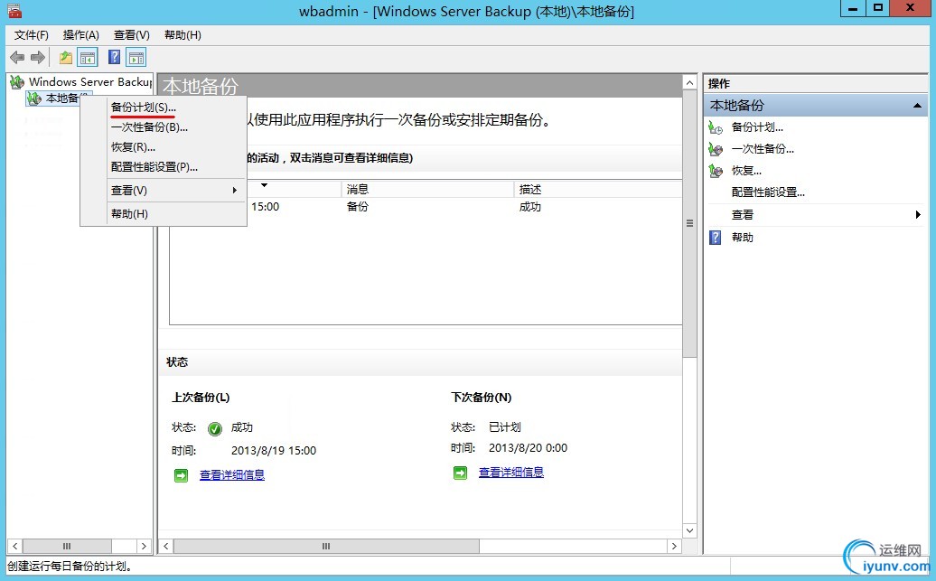
Task: Click the 状态 section header
Action: pyautogui.click(x=177, y=361)
